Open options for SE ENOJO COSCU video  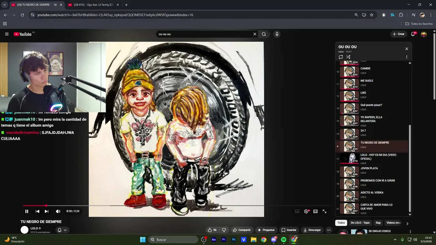(410, 232)
